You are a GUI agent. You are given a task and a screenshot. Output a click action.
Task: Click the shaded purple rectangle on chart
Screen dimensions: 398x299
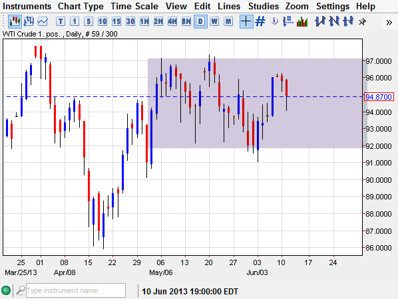(255, 104)
